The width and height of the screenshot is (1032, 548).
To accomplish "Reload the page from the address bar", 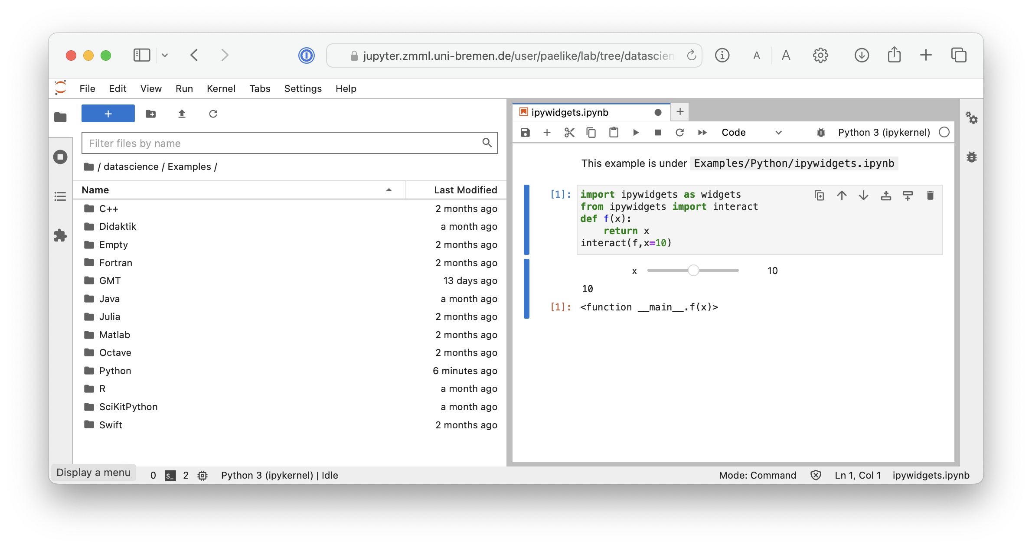I will coord(691,55).
